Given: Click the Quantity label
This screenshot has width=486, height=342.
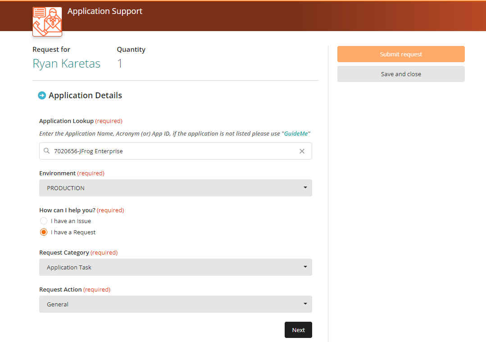Looking at the screenshot, I should tap(131, 50).
